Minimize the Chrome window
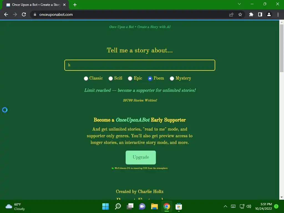 click(x=252, y=4)
